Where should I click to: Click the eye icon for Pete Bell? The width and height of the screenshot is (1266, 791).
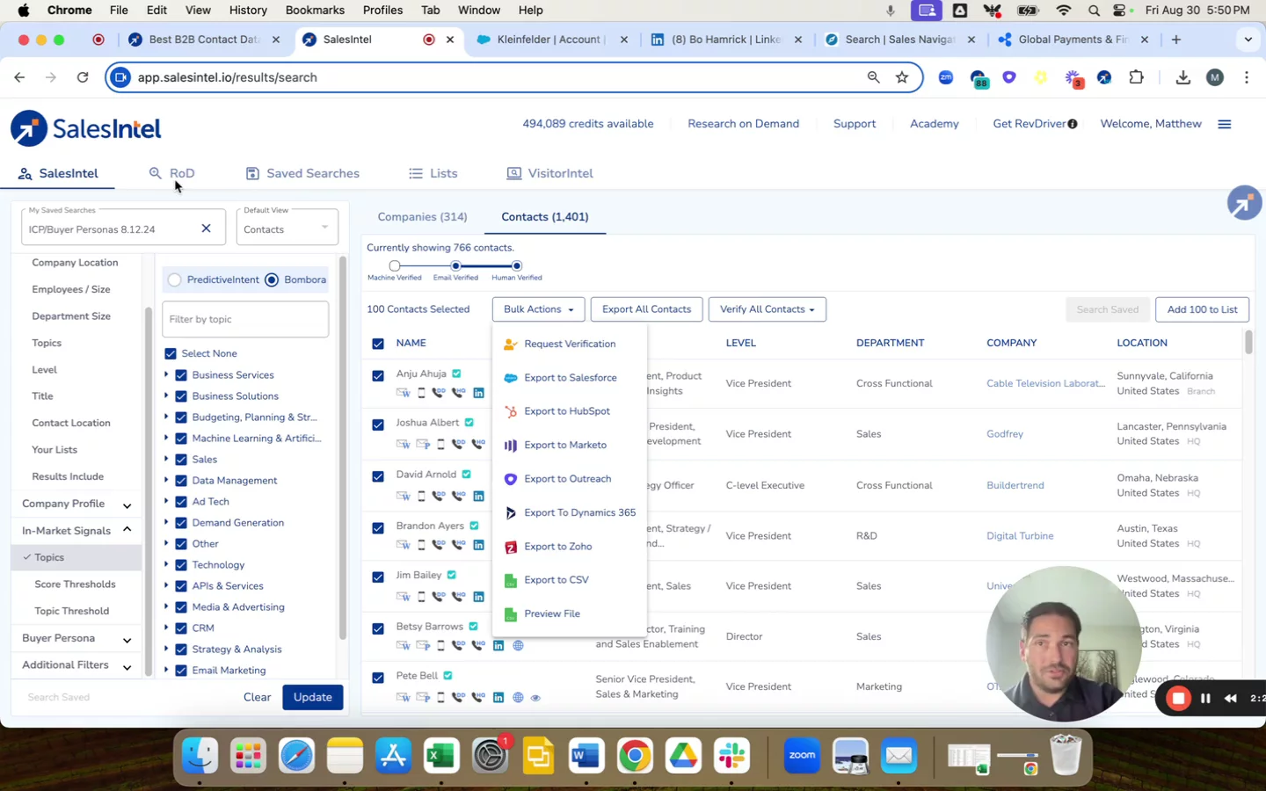tap(535, 698)
